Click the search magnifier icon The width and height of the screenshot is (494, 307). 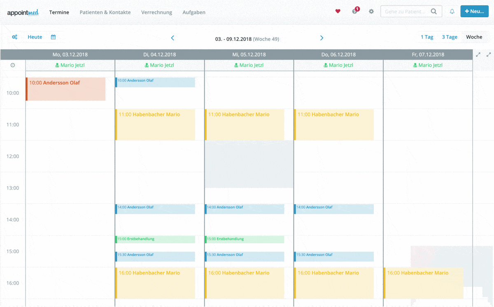click(434, 12)
